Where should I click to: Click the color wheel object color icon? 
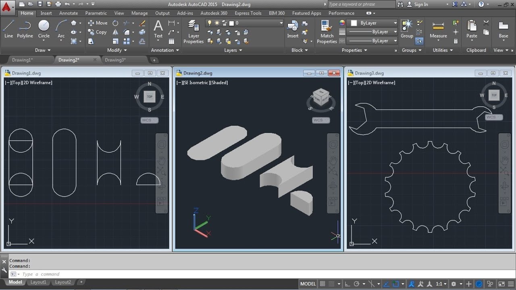342,23
